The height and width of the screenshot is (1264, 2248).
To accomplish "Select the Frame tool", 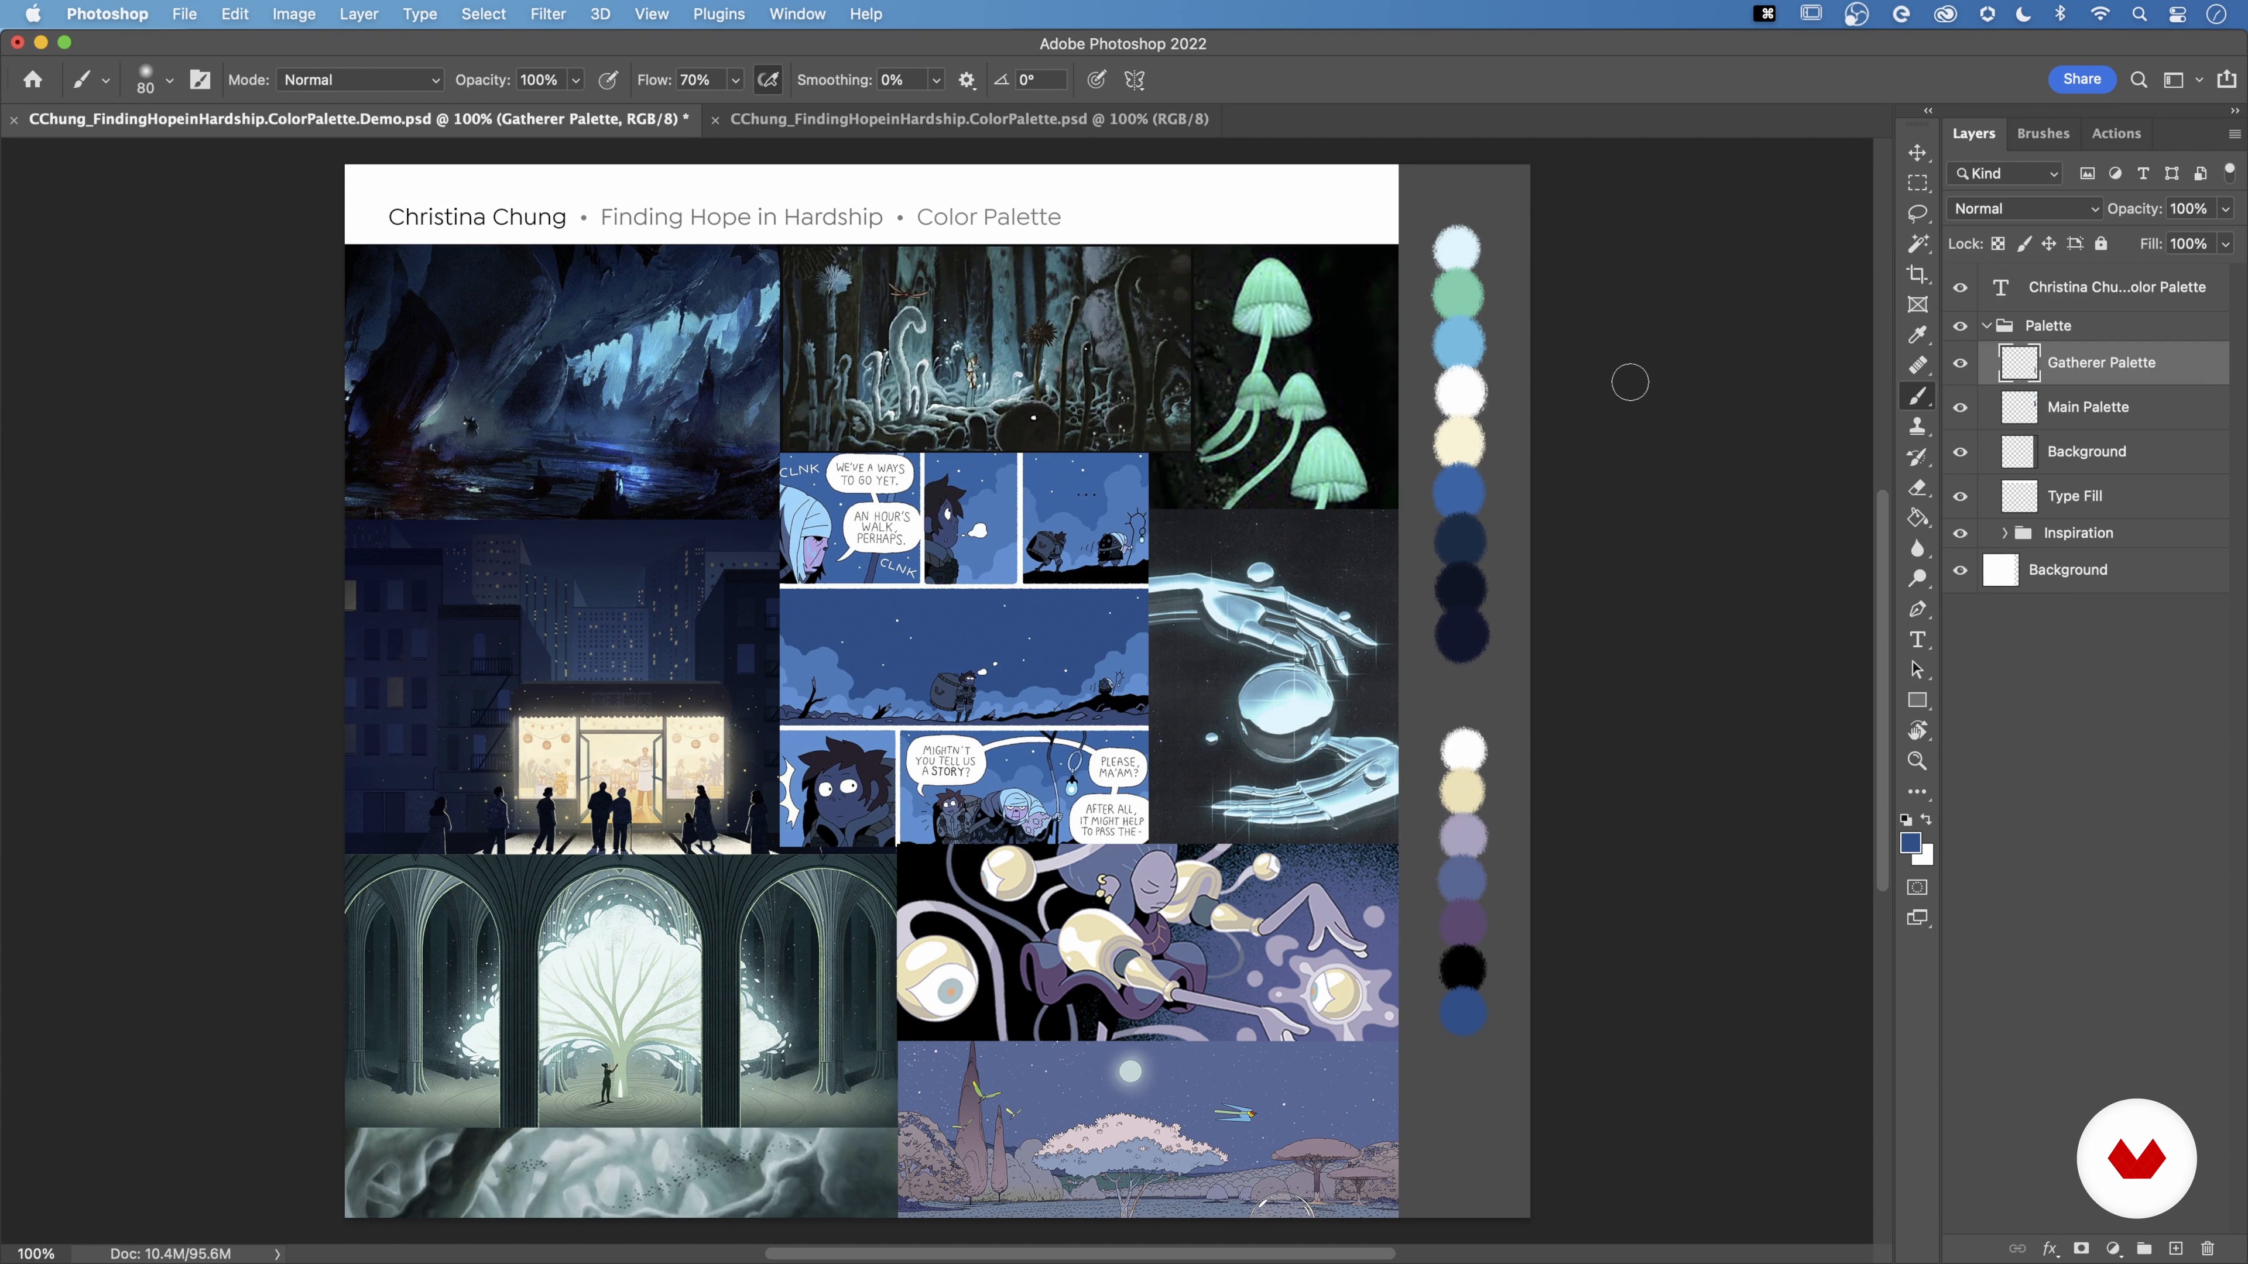I will (x=1917, y=304).
